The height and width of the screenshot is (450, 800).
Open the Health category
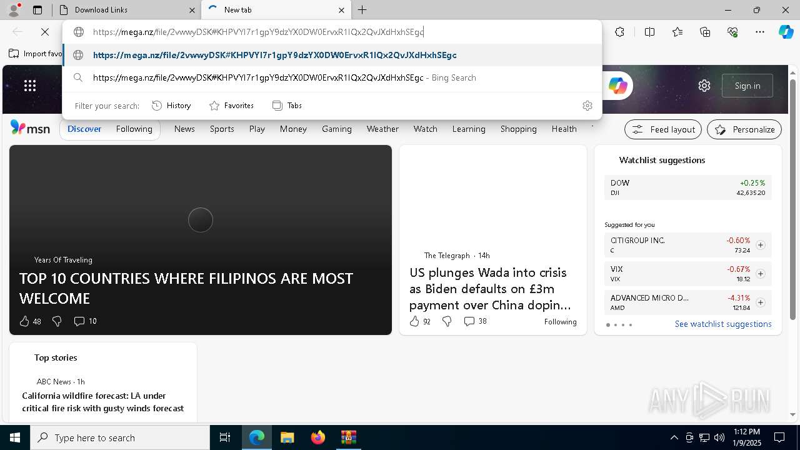(x=564, y=129)
